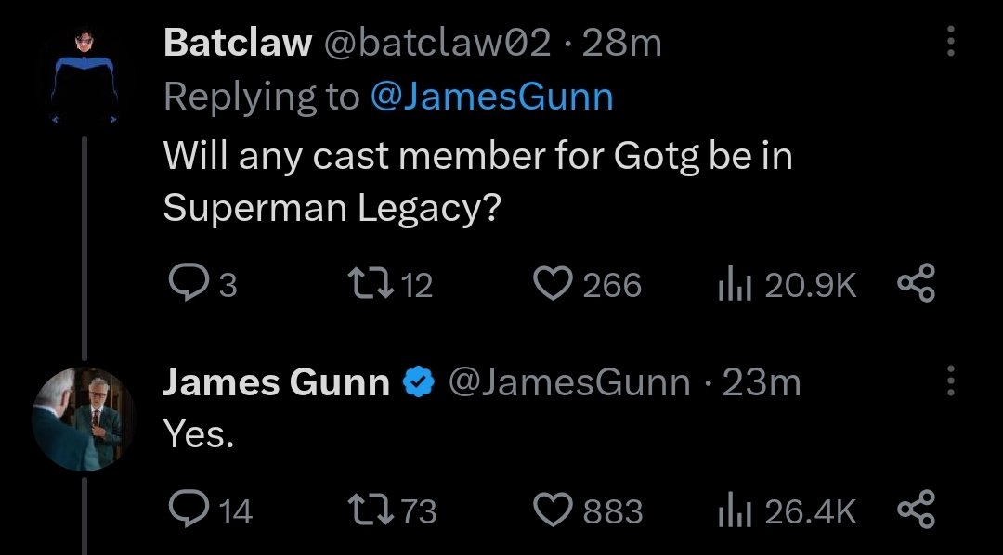Share James Gunn's Yes reply

pos(916,510)
